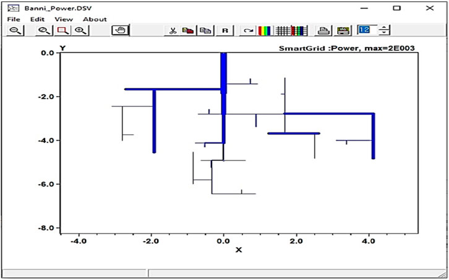The height and width of the screenshot is (280, 449).
Task: Click the printer icon
Action: coord(323,30)
